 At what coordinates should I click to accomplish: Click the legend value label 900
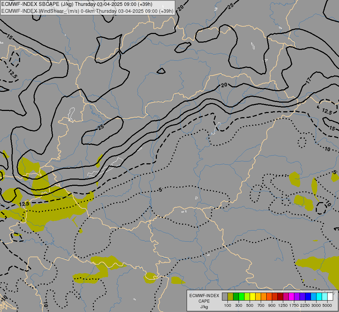point(272,305)
